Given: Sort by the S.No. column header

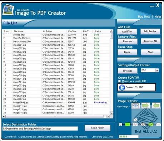Looking at the screenshot, I should (7, 31).
